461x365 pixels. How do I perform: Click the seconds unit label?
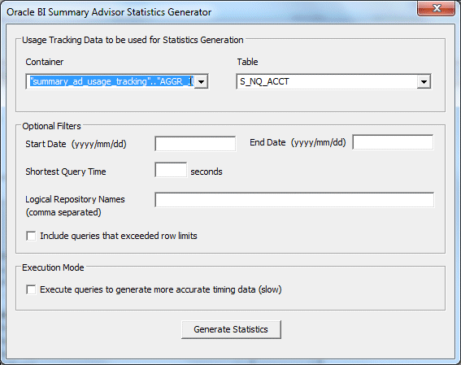207,172
